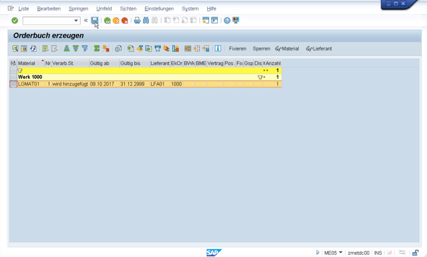Click the Lieferant display button
Screen dimensions: 427x257
pos(319,48)
